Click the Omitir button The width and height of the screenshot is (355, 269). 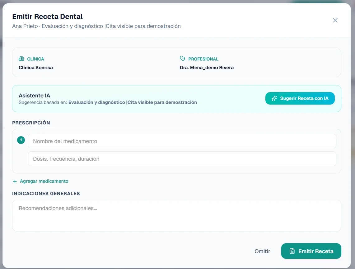tap(262, 251)
